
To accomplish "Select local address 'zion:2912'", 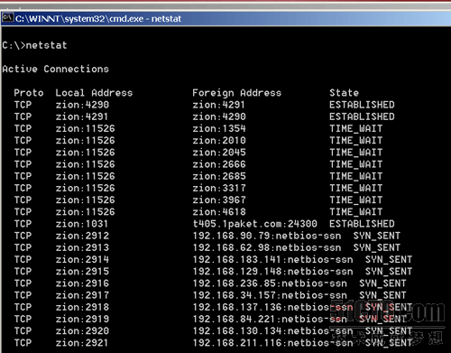I will click(x=82, y=236).
